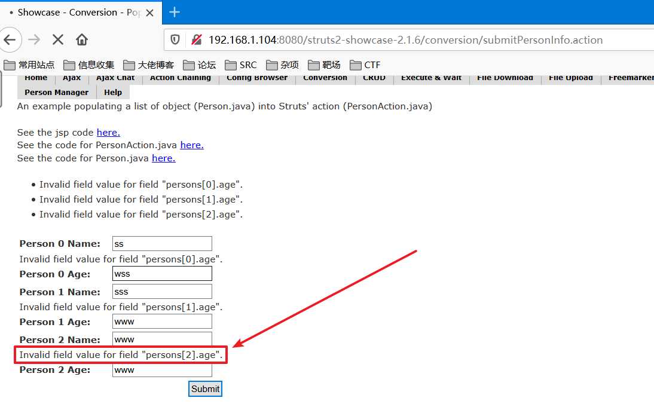
Task: Go back with the browser back arrow
Action: 10,40
